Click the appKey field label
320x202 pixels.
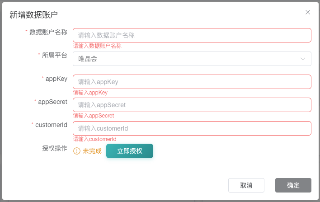pyautogui.click(x=56, y=79)
